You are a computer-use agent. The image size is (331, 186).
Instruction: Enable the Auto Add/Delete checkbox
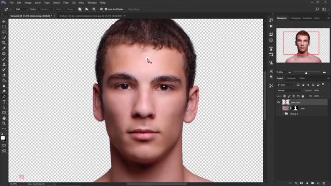pos(106,9)
